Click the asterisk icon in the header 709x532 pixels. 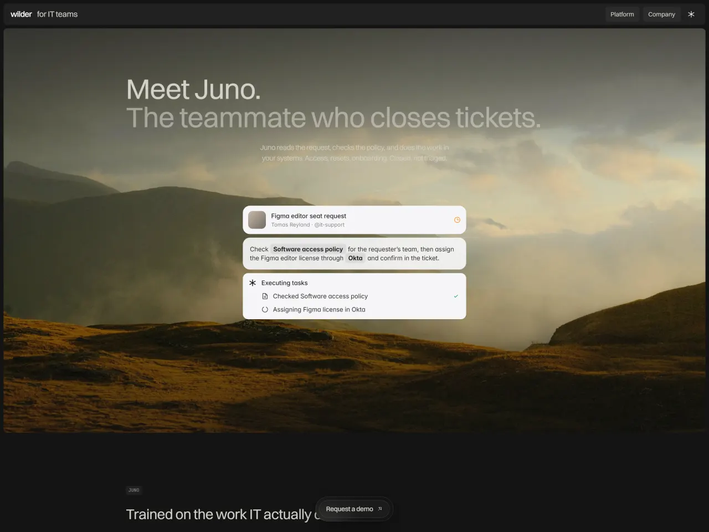tap(691, 14)
